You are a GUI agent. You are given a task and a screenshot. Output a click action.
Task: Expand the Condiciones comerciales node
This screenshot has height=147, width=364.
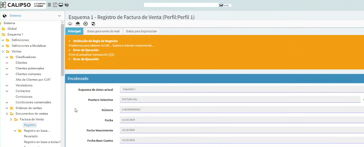tap(7, 102)
